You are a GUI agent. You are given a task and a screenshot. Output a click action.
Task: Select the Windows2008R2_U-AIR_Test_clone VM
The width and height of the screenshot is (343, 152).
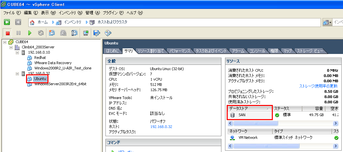coord(63,68)
